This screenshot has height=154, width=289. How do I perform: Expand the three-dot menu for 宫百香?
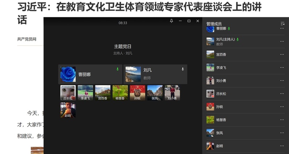pyautogui.click(x=282, y=54)
